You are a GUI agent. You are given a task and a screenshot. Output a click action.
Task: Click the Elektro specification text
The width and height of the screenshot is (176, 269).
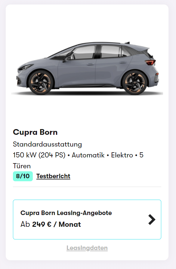point(122,155)
